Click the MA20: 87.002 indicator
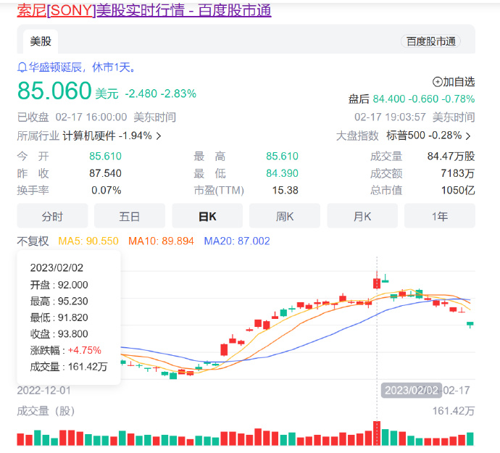Image resolution: width=500 pixels, height=453 pixels. (x=237, y=241)
